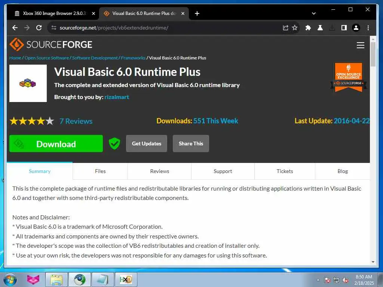Image resolution: width=383 pixels, height=287 pixels.
Task: Open the pink taskbar app icon
Action: (33, 280)
